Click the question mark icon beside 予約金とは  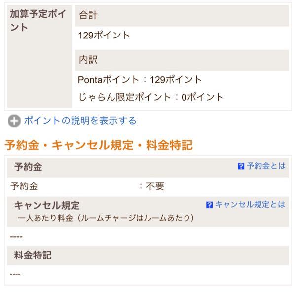click(241, 167)
